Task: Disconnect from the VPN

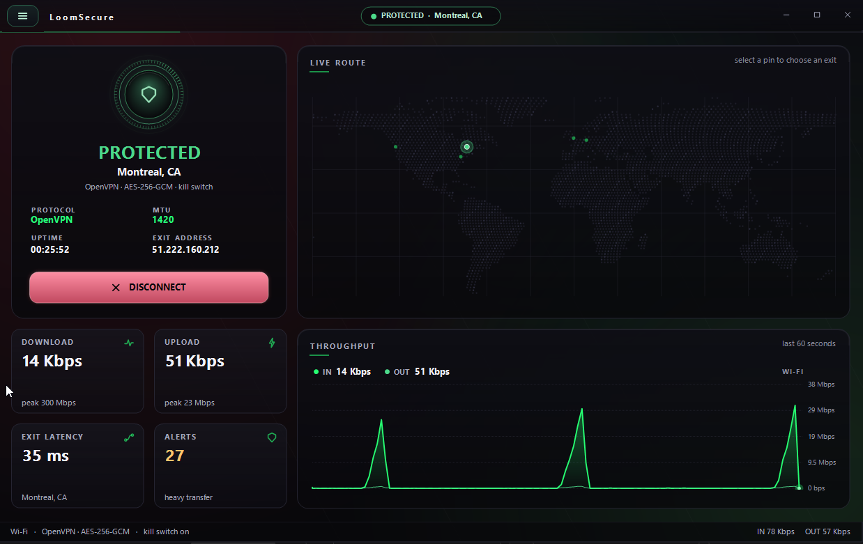Action: [x=148, y=288]
